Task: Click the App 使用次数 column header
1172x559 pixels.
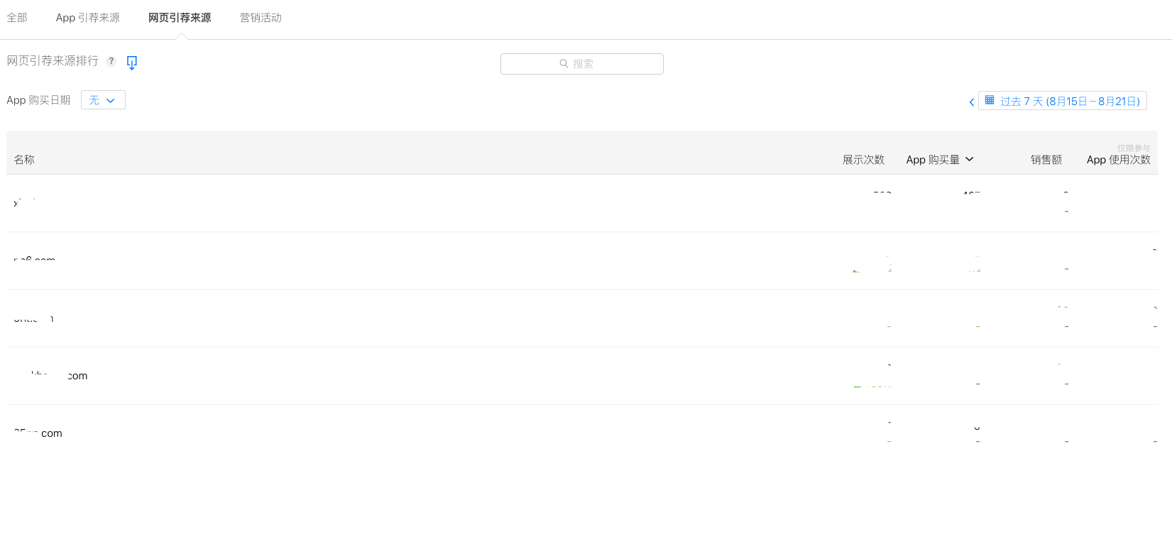Action: (1119, 160)
